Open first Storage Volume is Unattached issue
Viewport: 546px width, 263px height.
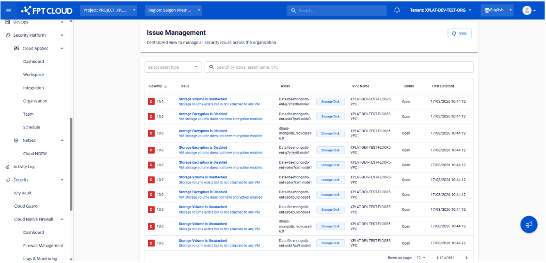point(203,99)
